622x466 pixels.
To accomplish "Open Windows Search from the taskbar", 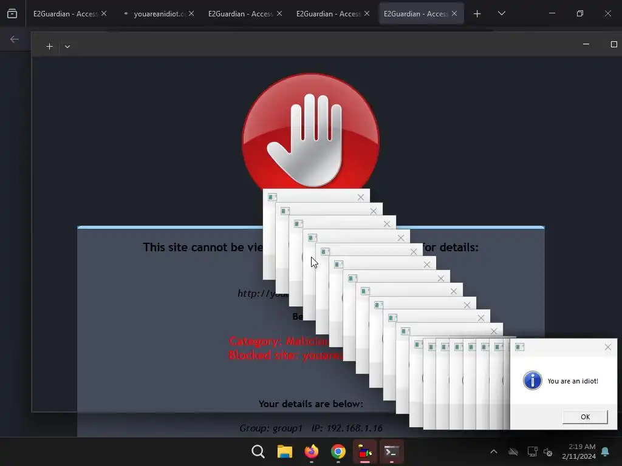I will point(258,451).
